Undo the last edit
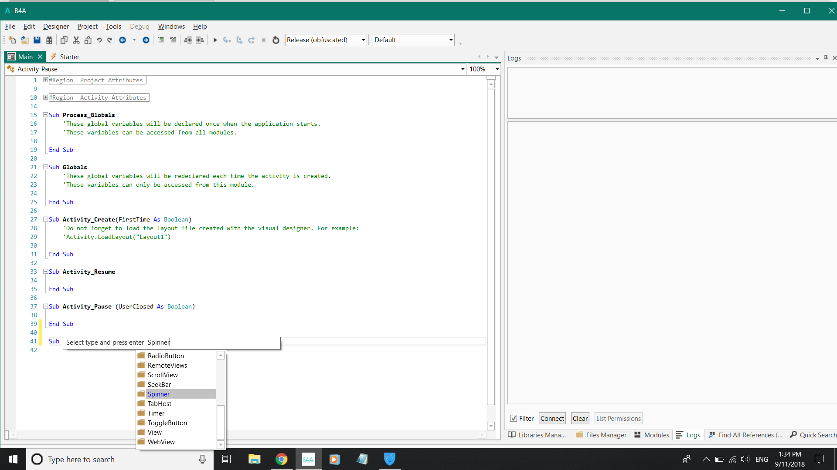Image resolution: width=837 pixels, height=470 pixels. pyautogui.click(x=99, y=40)
